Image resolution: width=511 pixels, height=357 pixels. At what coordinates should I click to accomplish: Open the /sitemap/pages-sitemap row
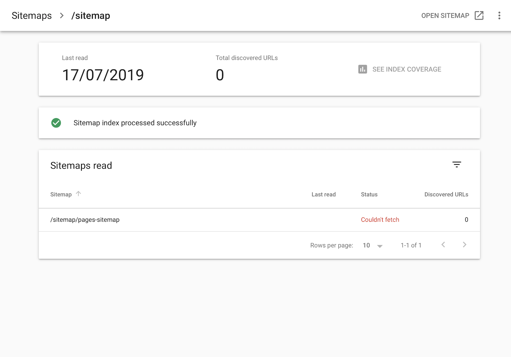pyautogui.click(x=85, y=220)
